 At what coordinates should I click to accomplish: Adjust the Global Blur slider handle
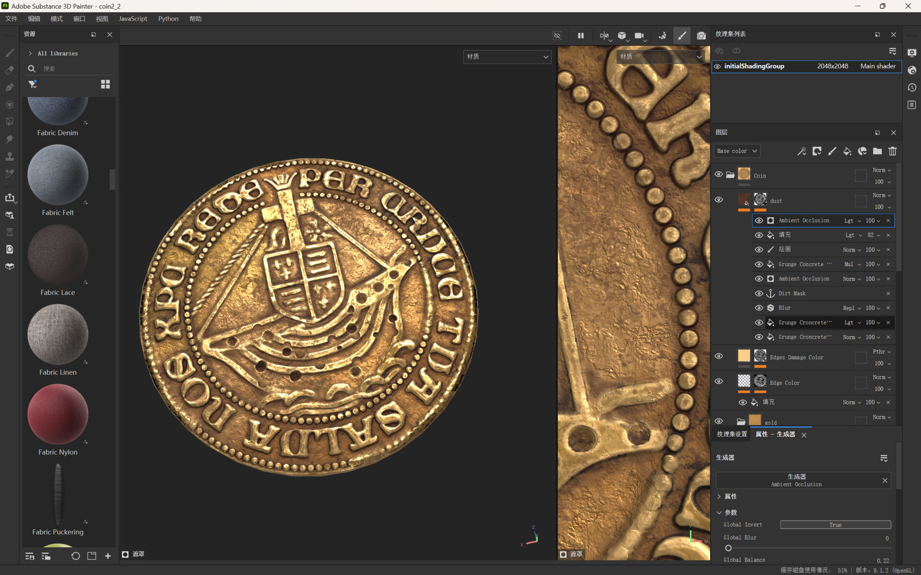[728, 548]
